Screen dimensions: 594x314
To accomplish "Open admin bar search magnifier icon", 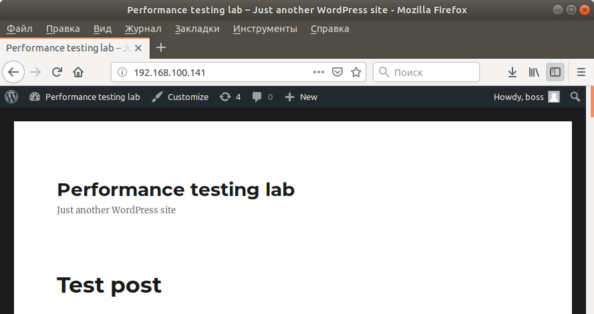I will click(x=575, y=97).
